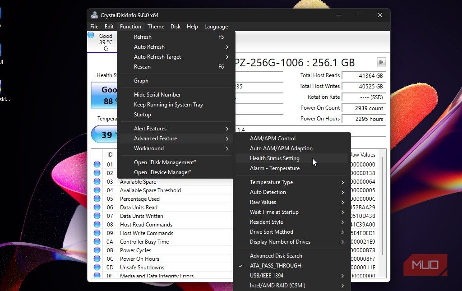Open the Help menu
This screenshot has width=462, height=291.
(192, 27)
